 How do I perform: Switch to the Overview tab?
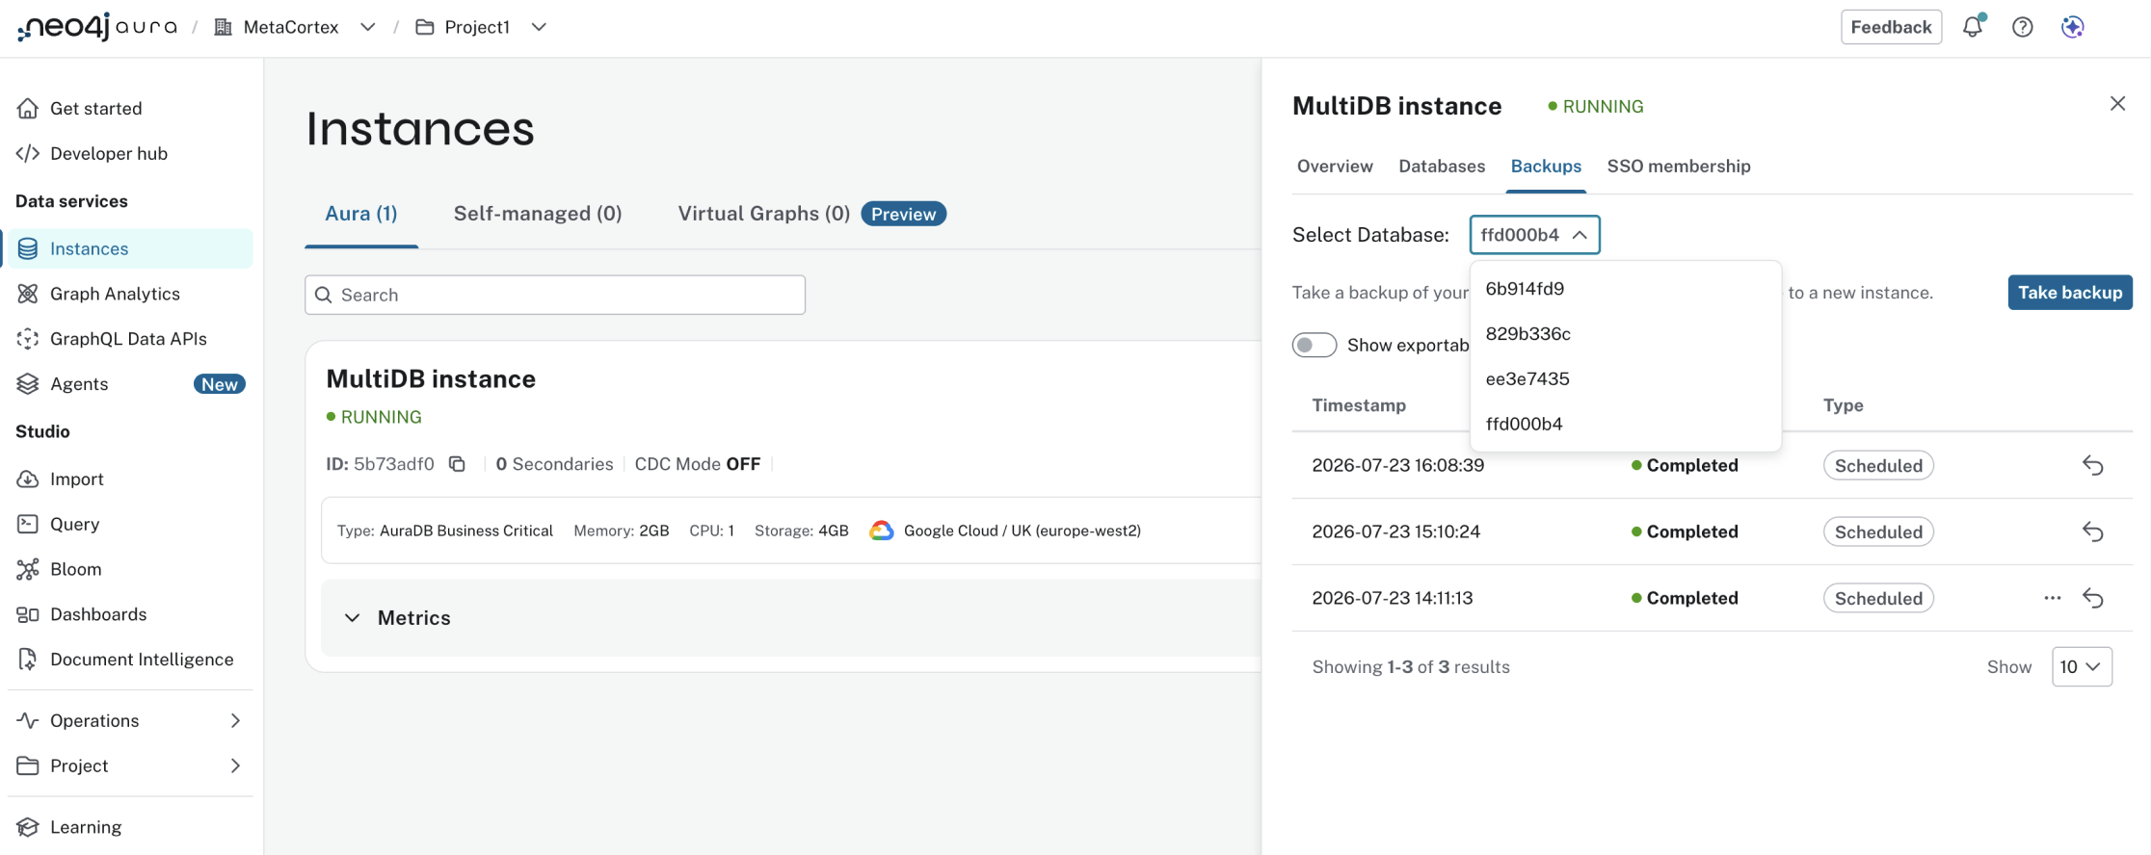(x=1335, y=167)
